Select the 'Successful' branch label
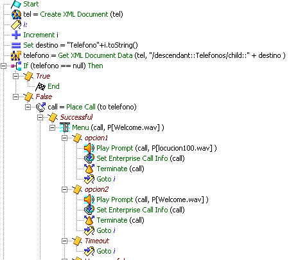Screen dimensions: 289x260 coord(76,117)
